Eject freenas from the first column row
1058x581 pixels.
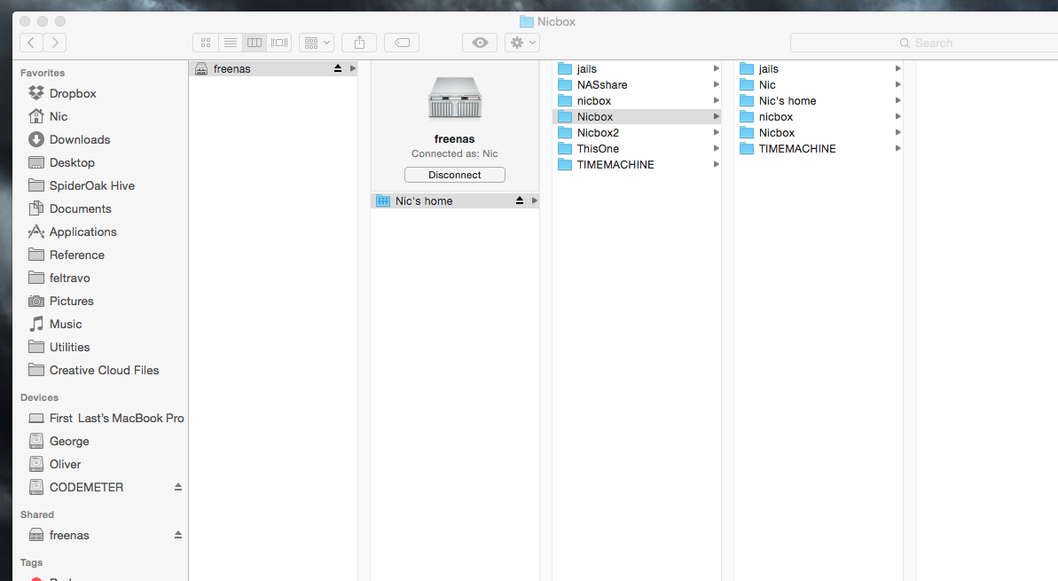(x=338, y=68)
